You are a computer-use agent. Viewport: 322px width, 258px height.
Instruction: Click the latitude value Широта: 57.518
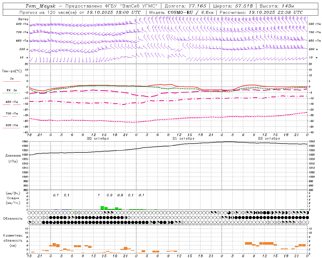pos(233,6)
